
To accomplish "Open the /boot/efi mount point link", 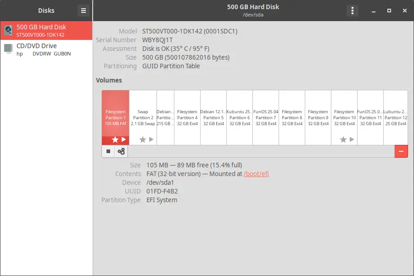I will (256, 174).
